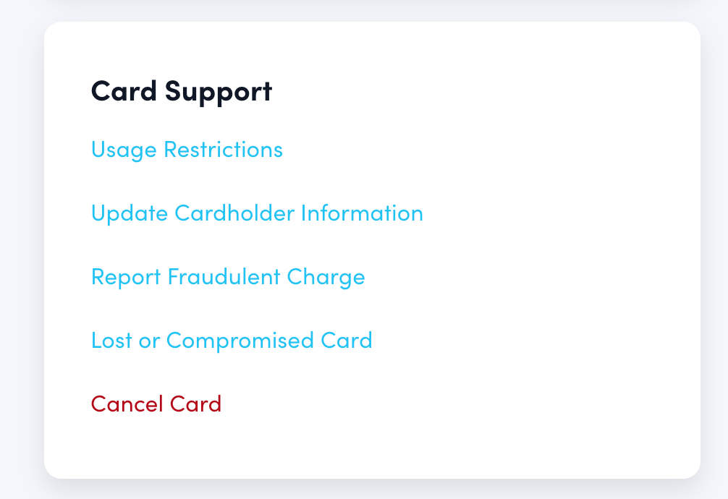Viewport: 728px width, 499px height.
Task: Select Report Fraudulent Charge
Action: pyautogui.click(x=228, y=277)
